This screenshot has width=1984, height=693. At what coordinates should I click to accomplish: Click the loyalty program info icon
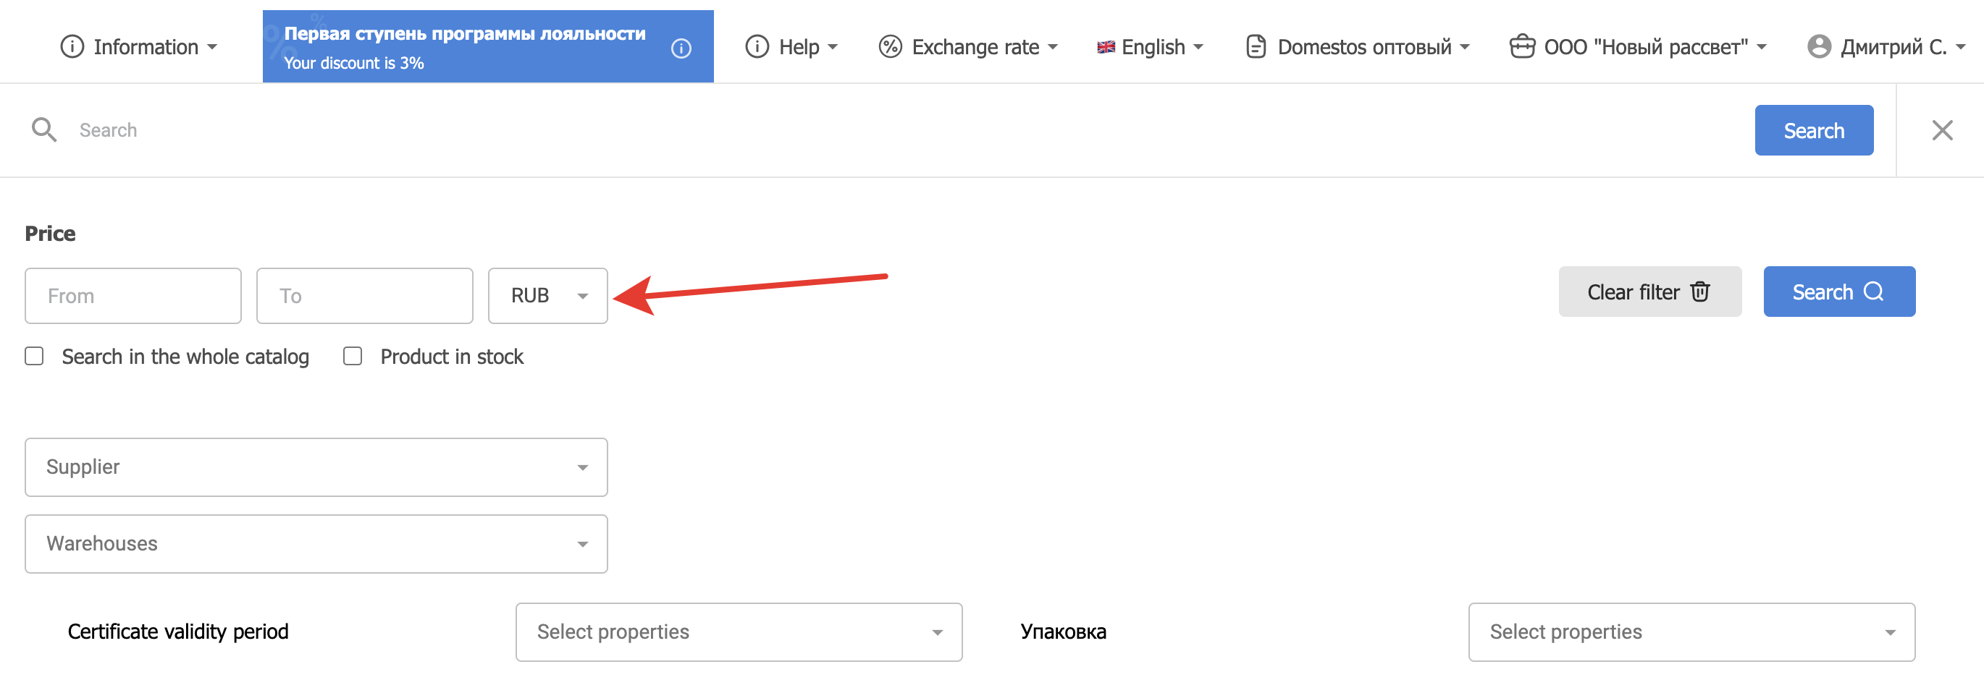(x=681, y=48)
